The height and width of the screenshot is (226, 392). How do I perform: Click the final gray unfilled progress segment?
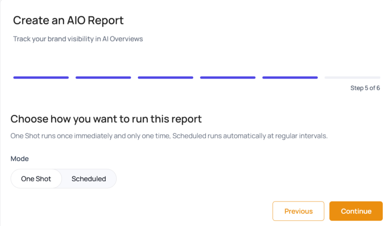pos(352,77)
